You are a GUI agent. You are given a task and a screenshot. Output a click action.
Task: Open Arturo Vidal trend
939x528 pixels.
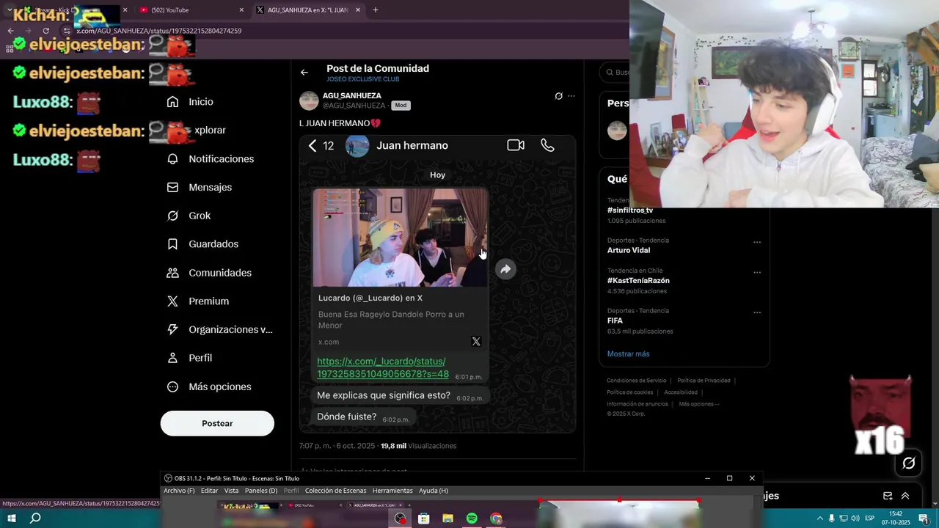pyautogui.click(x=629, y=251)
